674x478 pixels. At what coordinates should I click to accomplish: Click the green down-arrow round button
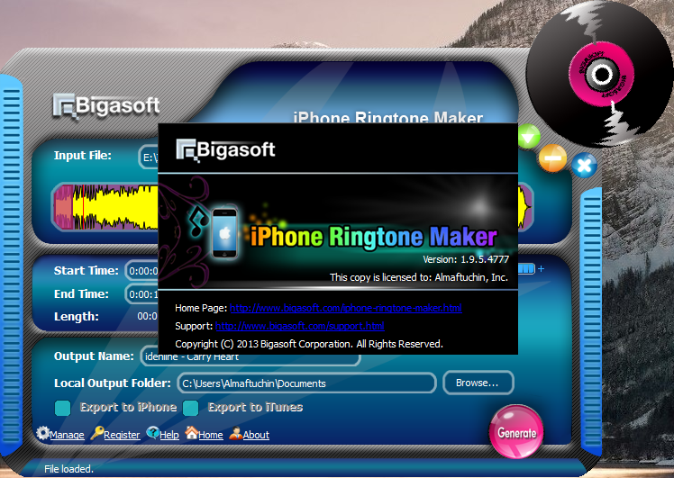(529, 137)
